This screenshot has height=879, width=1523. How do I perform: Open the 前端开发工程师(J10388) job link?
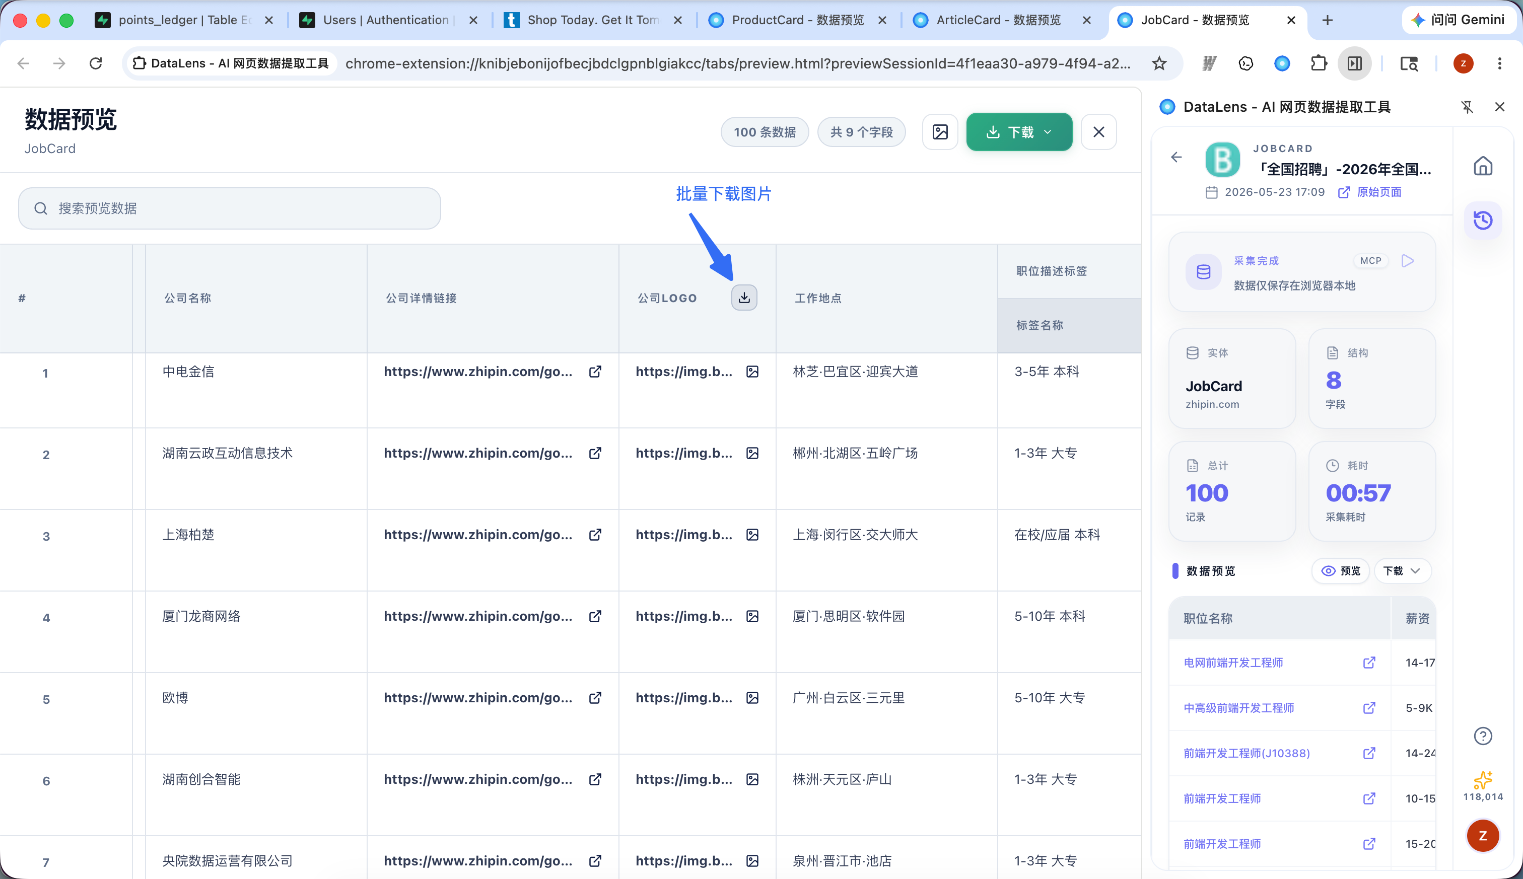click(1247, 754)
